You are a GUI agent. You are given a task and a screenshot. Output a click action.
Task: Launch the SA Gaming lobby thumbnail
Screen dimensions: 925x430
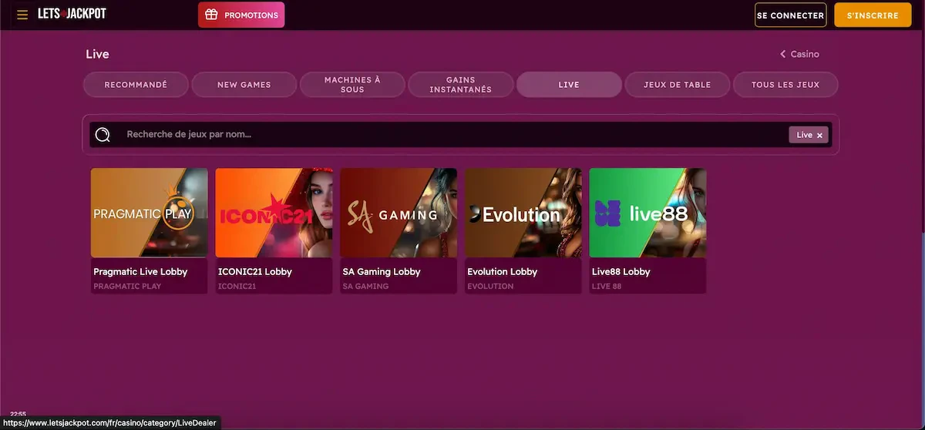399,213
